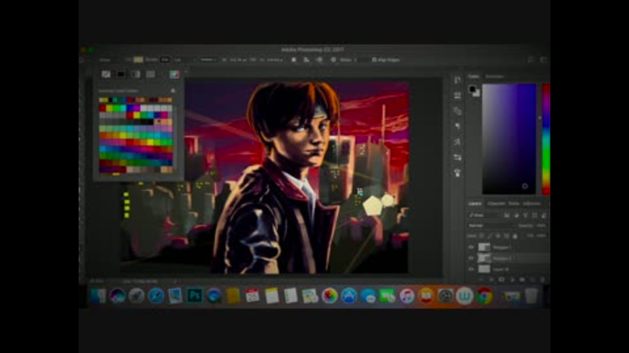Image resolution: width=629 pixels, height=353 pixels.
Task: Switch to the Layers tab
Action: click(475, 204)
